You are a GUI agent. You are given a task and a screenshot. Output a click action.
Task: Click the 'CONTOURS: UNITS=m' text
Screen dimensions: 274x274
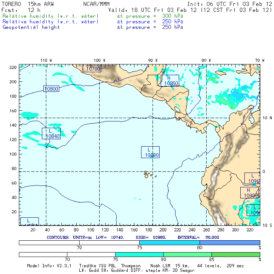coord(69,237)
